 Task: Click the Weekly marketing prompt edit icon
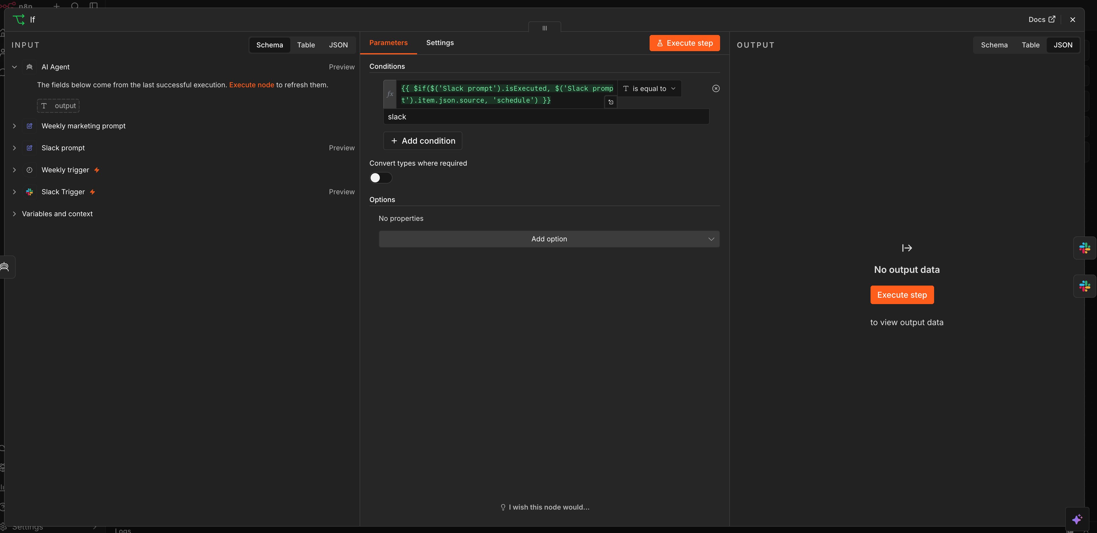pyautogui.click(x=29, y=126)
